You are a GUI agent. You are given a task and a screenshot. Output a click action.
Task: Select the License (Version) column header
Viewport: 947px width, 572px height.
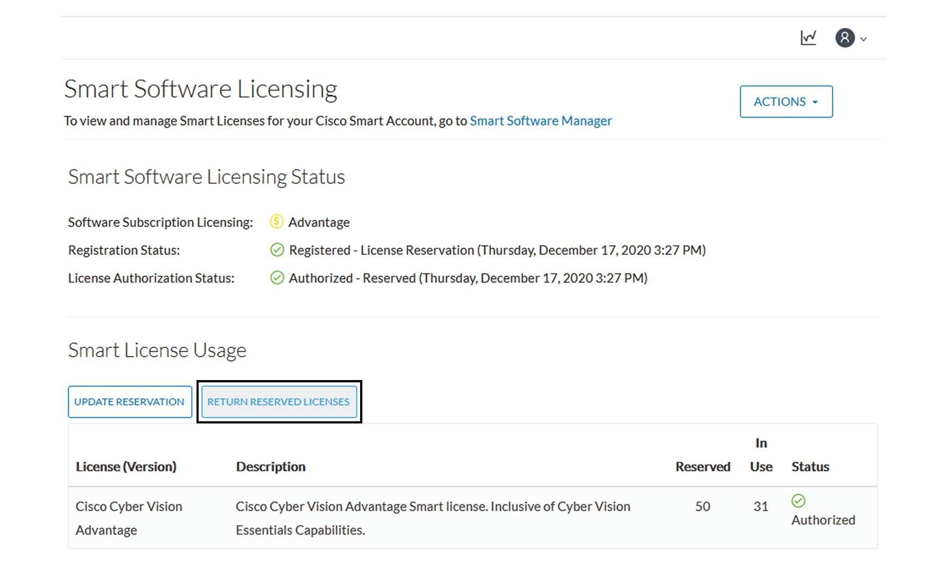(126, 467)
